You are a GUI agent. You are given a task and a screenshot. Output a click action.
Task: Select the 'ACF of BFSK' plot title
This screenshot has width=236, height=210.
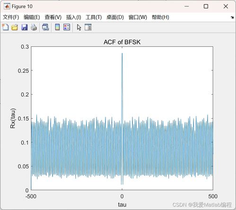coord(122,42)
